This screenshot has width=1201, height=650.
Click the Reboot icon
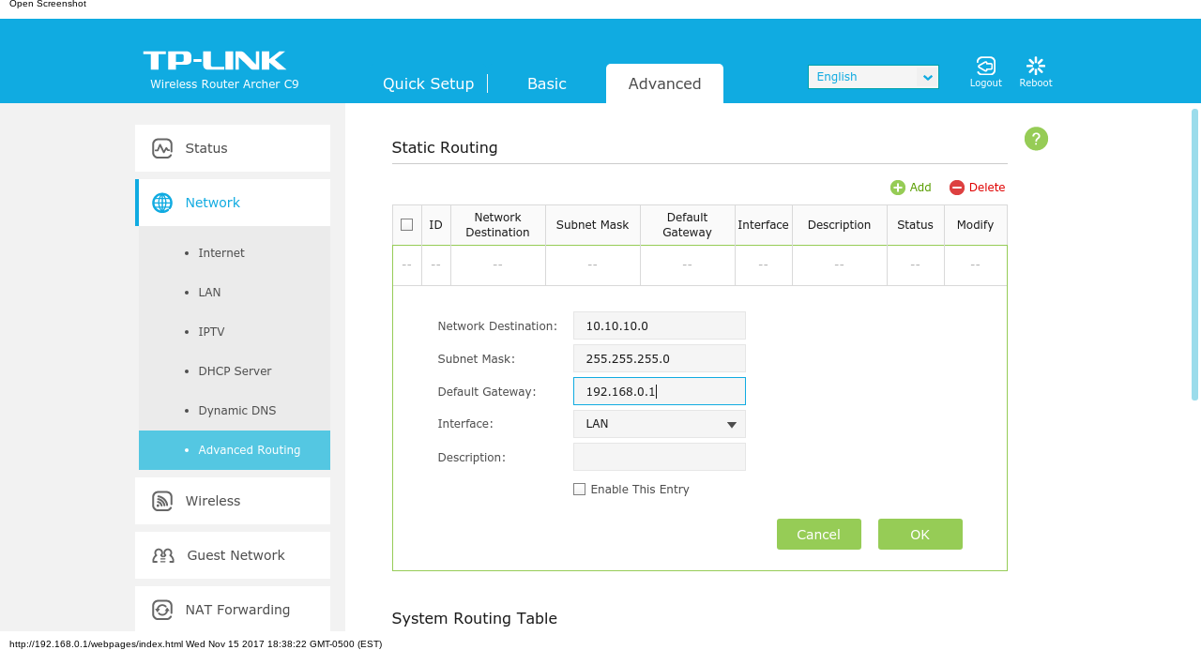point(1036,66)
